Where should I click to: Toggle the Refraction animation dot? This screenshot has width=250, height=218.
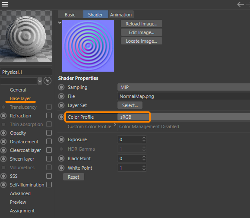[x=3, y=116]
